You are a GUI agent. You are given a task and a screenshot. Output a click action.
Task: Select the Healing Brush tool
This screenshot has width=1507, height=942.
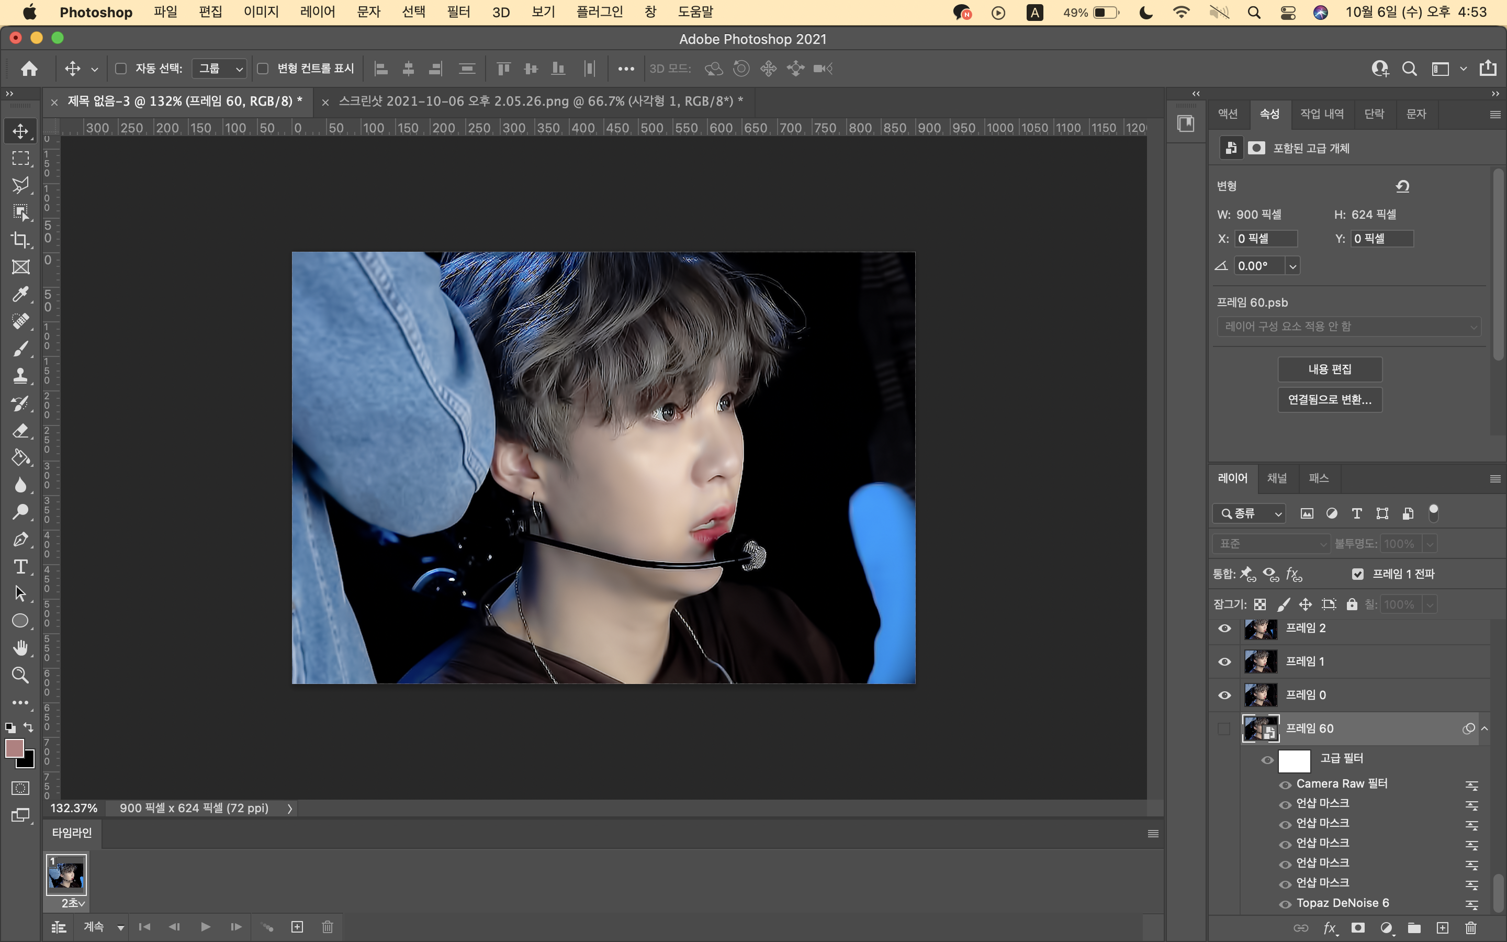[x=20, y=321]
